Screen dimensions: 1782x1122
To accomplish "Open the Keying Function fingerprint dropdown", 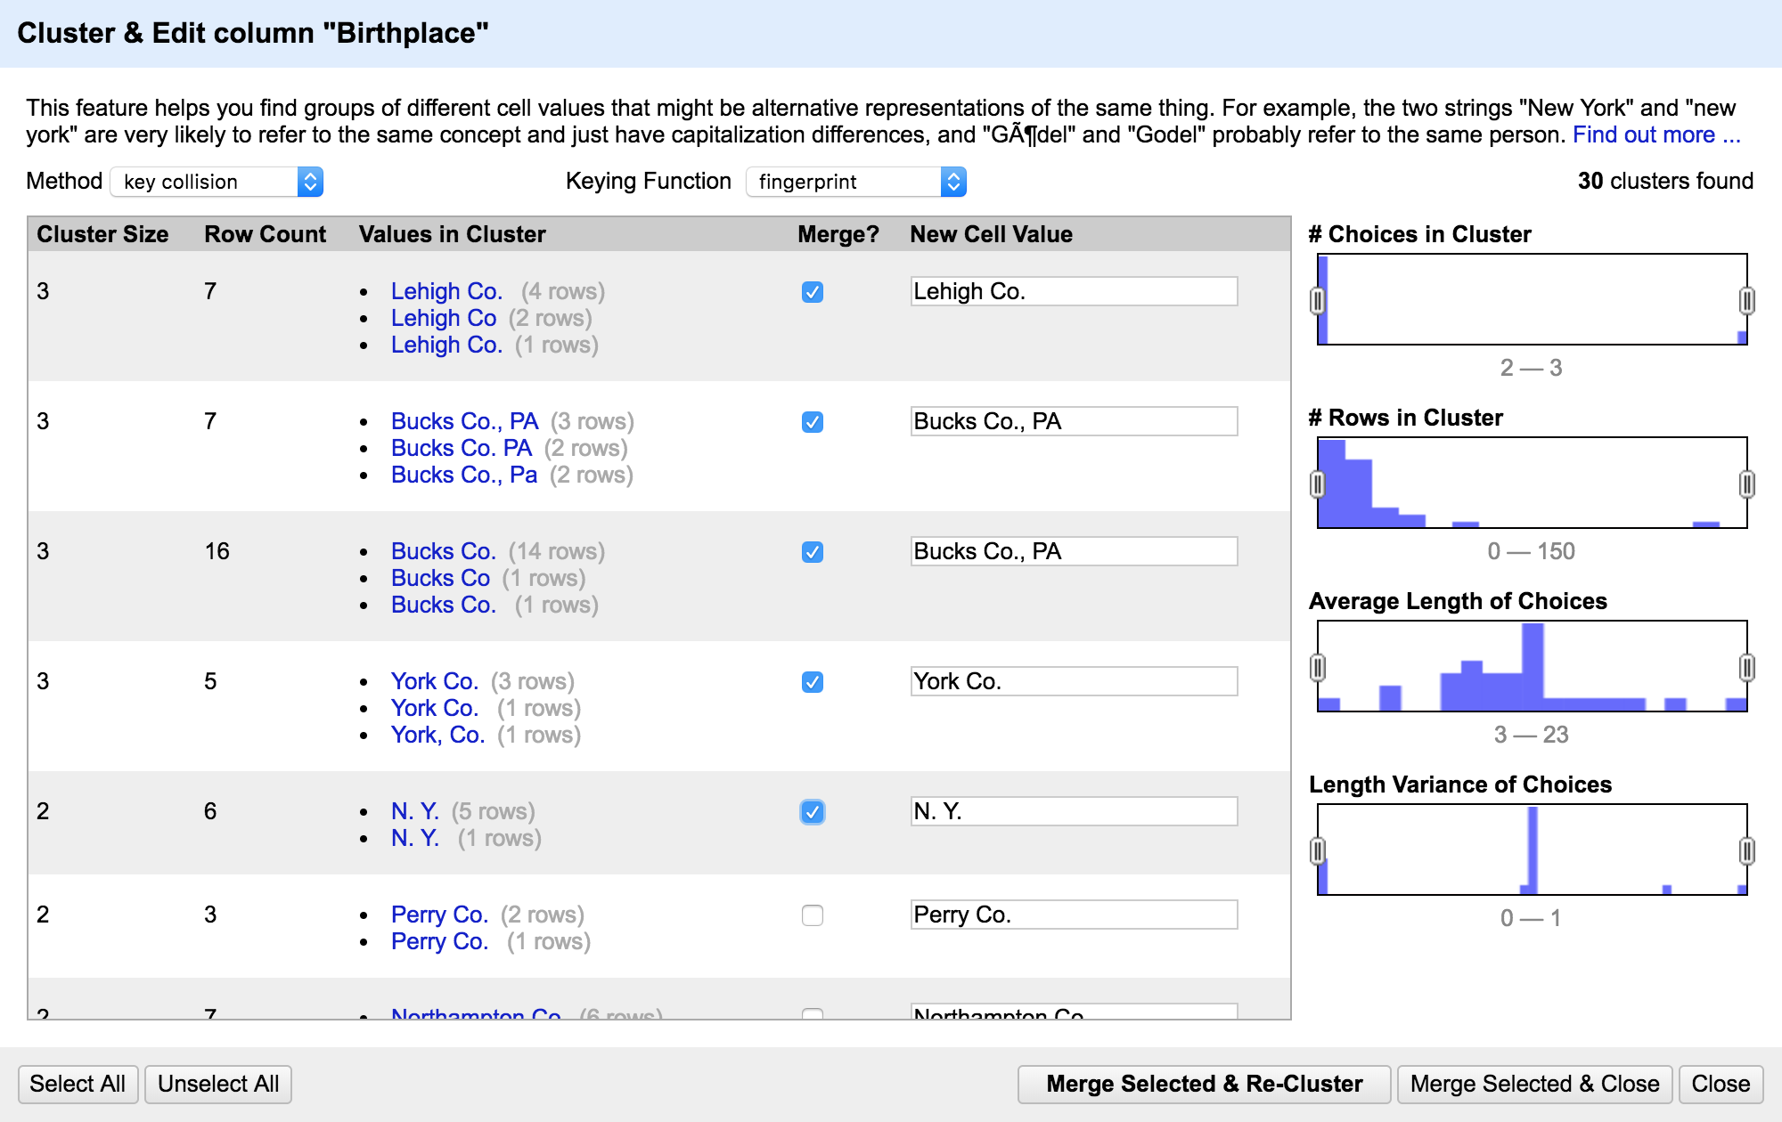I will tap(855, 182).
